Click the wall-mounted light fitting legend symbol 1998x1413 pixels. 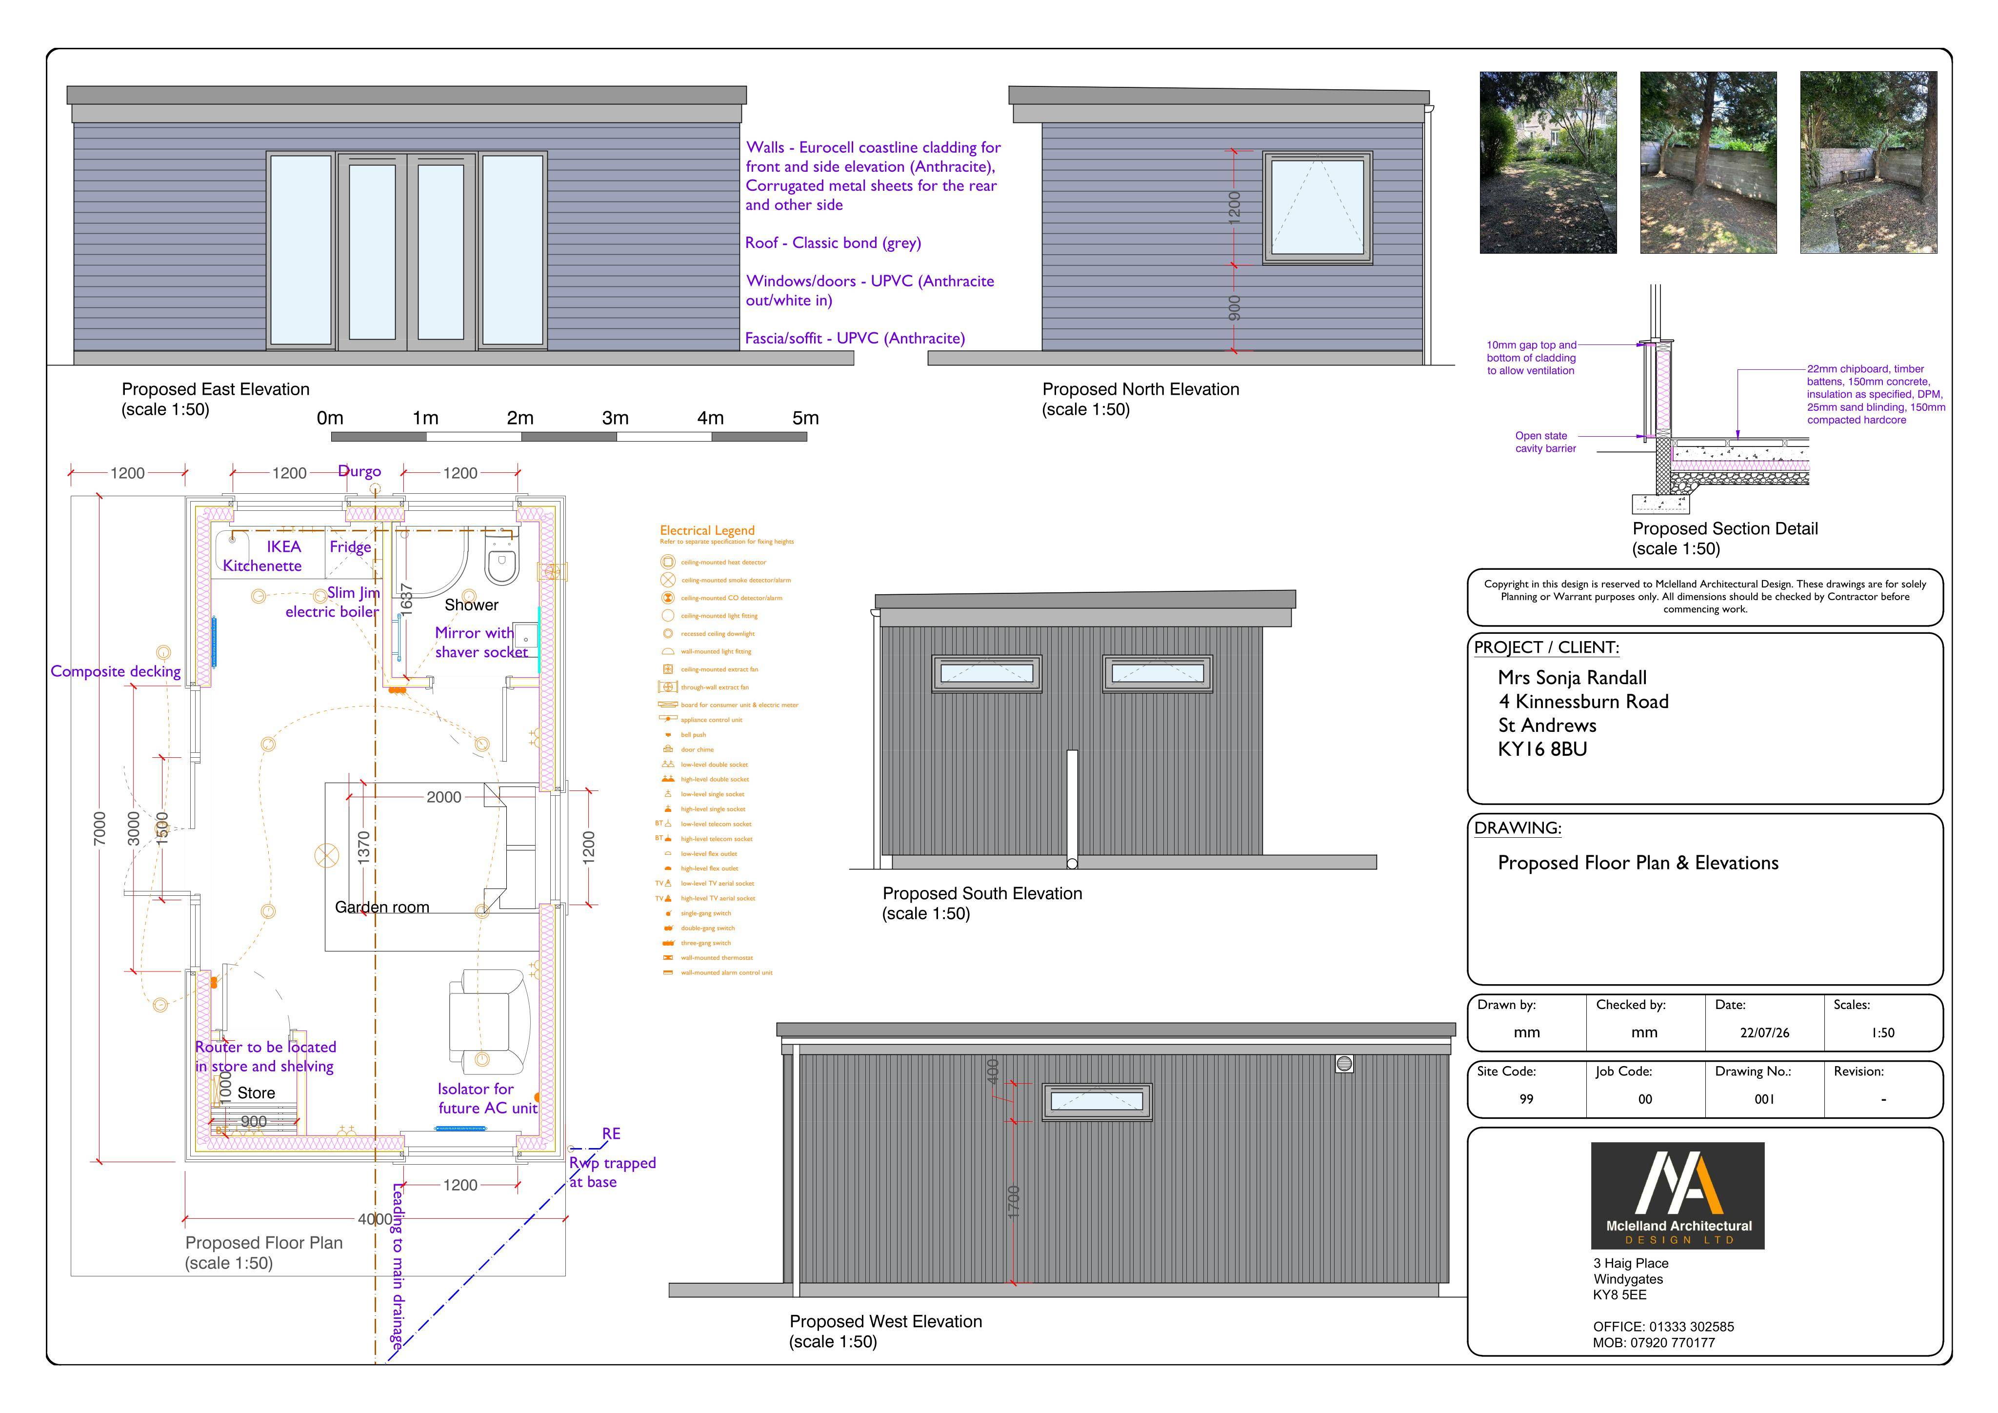(x=667, y=651)
